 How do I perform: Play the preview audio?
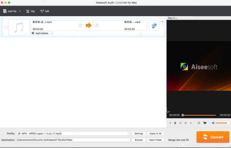175,123
